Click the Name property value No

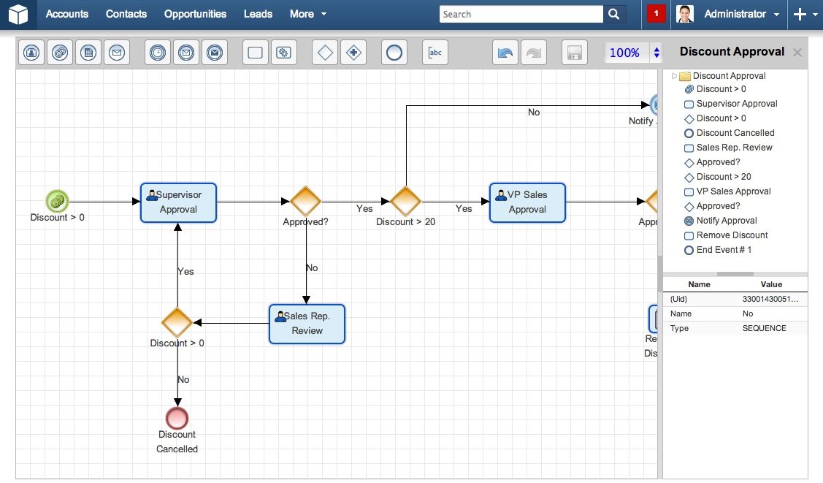[748, 314]
